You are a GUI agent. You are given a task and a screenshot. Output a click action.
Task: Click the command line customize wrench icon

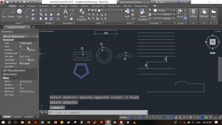click(46, 112)
